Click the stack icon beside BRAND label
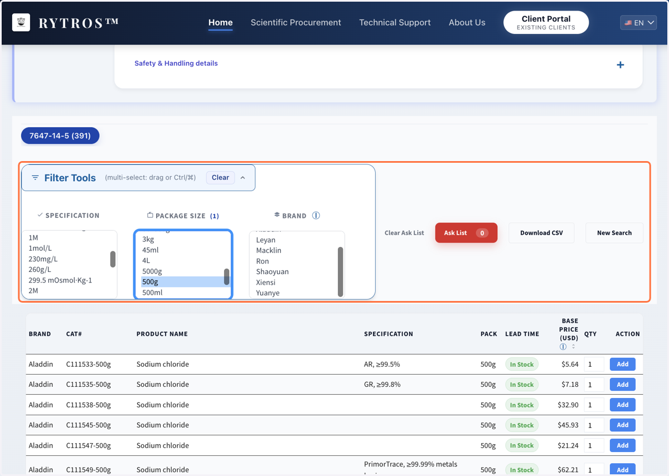This screenshot has width=669, height=476. tap(277, 215)
